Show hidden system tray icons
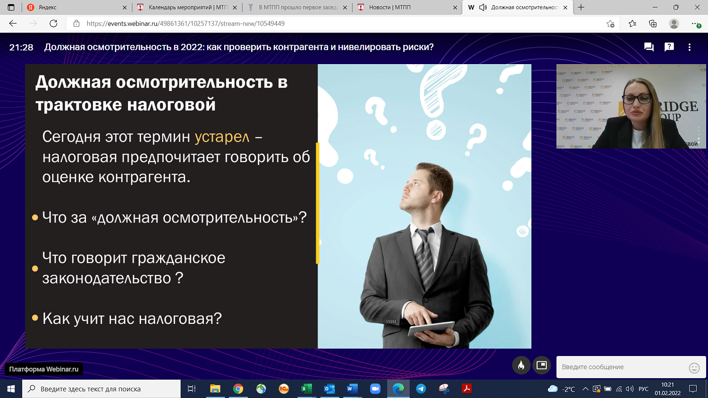 (585, 389)
